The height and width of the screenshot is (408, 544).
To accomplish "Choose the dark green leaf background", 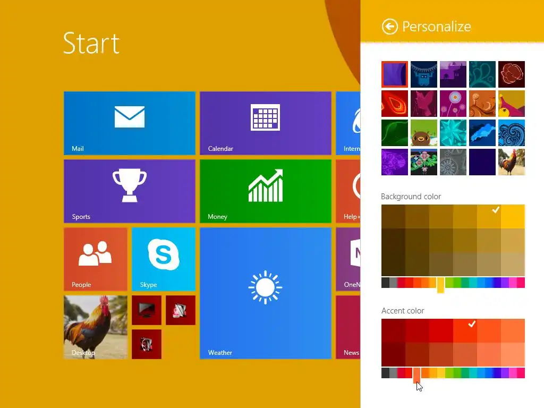I will click(x=395, y=133).
